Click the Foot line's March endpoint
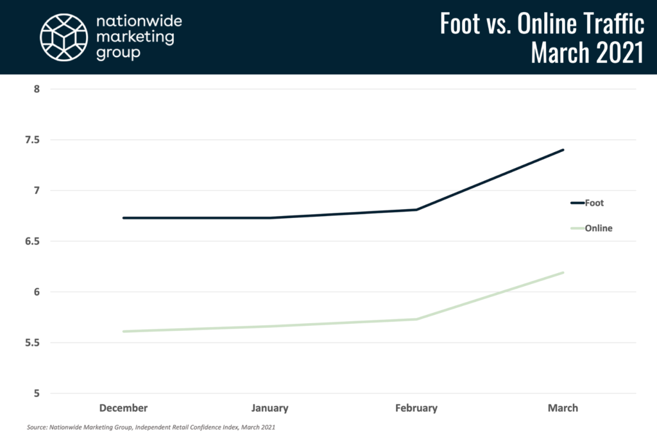 click(x=563, y=150)
